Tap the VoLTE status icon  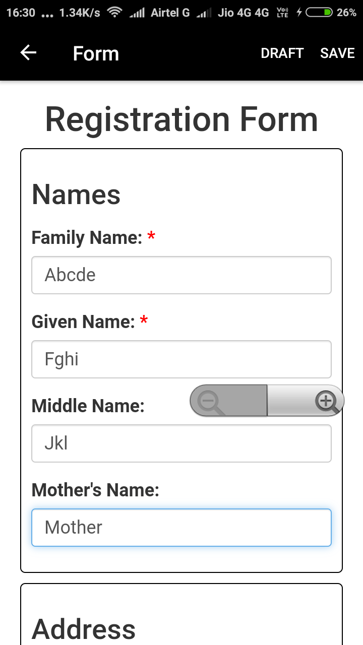pos(283,13)
